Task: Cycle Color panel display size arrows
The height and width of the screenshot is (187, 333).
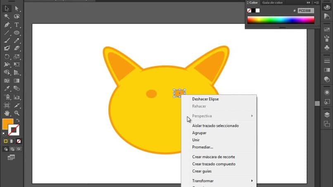Action: point(247,2)
